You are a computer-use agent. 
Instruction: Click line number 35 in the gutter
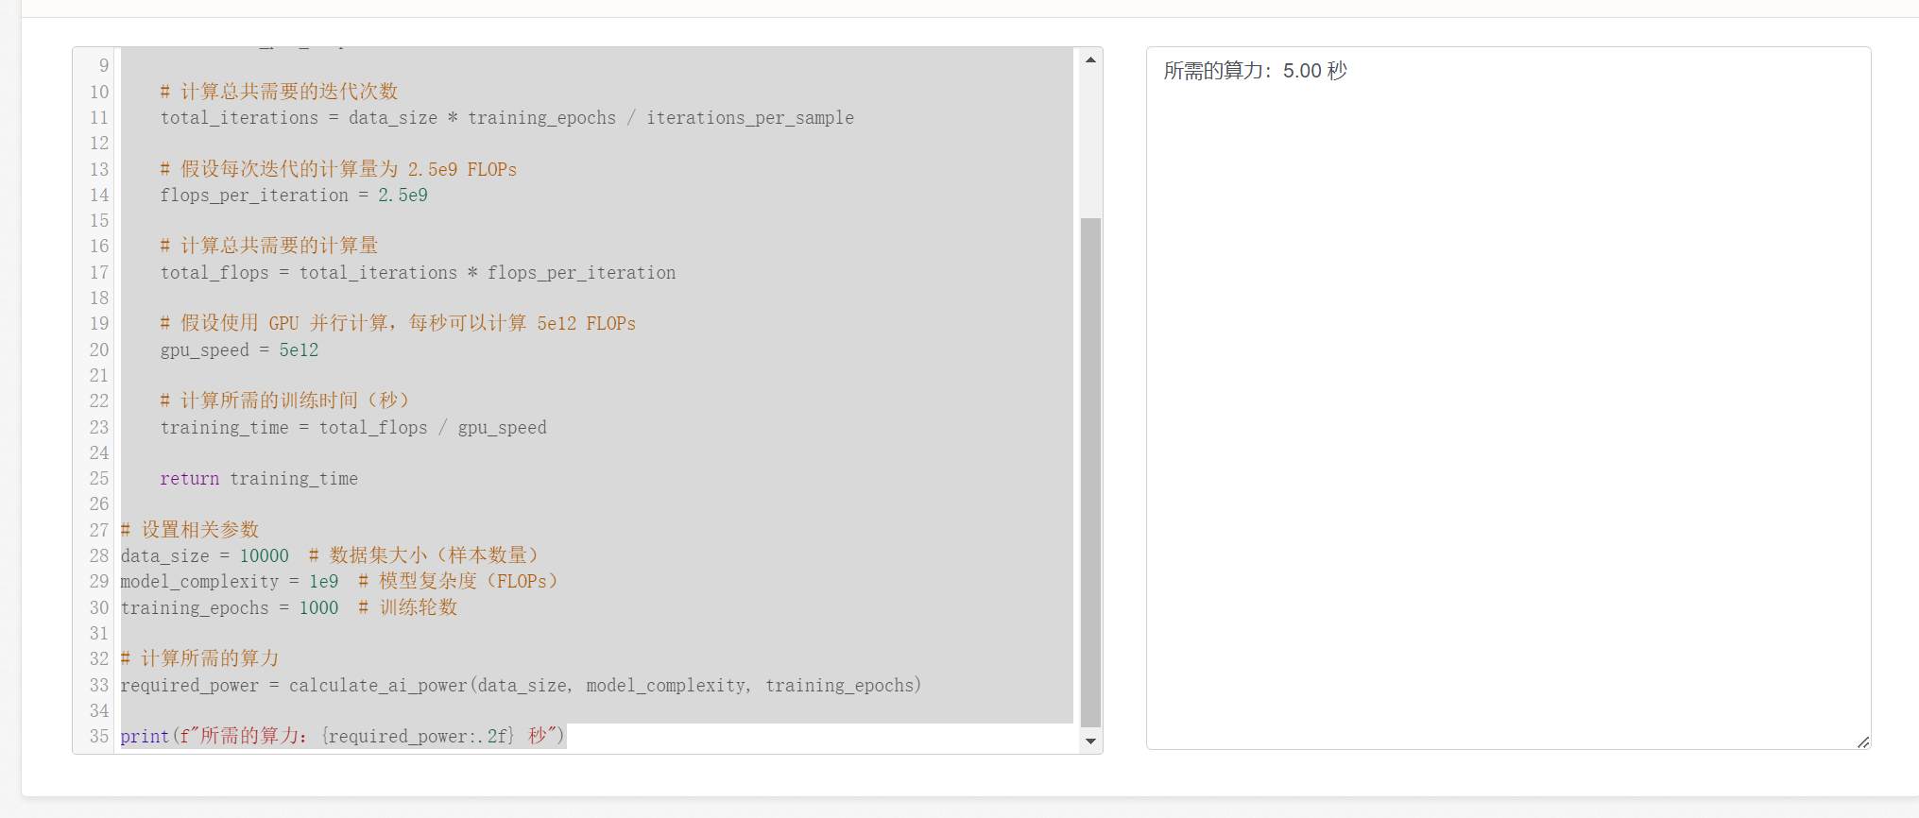click(99, 736)
